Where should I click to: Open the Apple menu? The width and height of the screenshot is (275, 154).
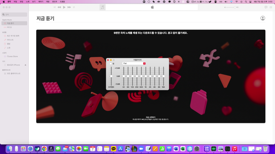(4, 1)
